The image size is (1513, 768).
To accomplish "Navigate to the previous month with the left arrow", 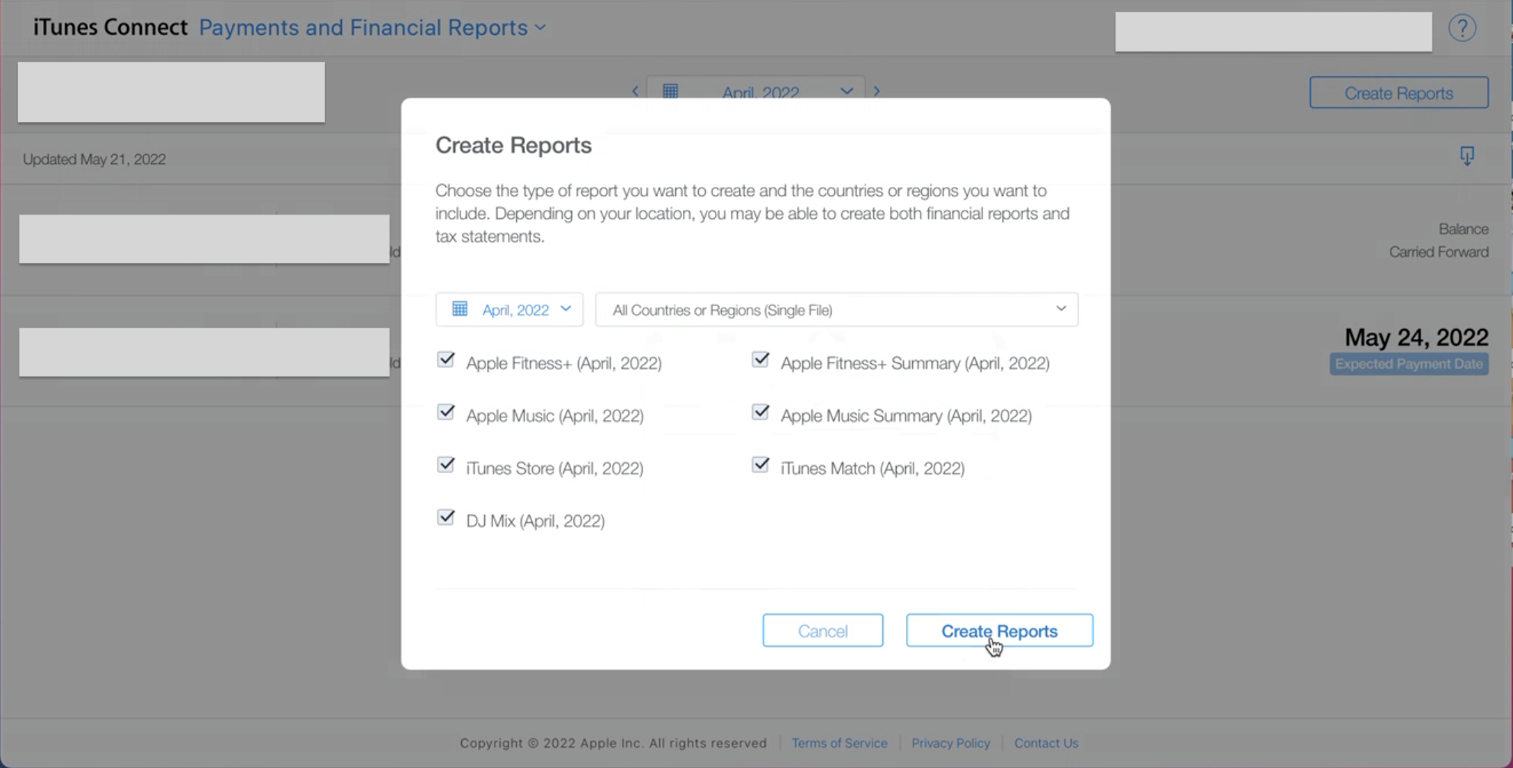I will [634, 91].
